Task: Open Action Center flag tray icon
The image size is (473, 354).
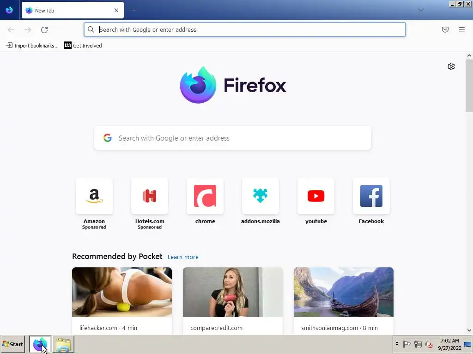Action: click(406, 344)
